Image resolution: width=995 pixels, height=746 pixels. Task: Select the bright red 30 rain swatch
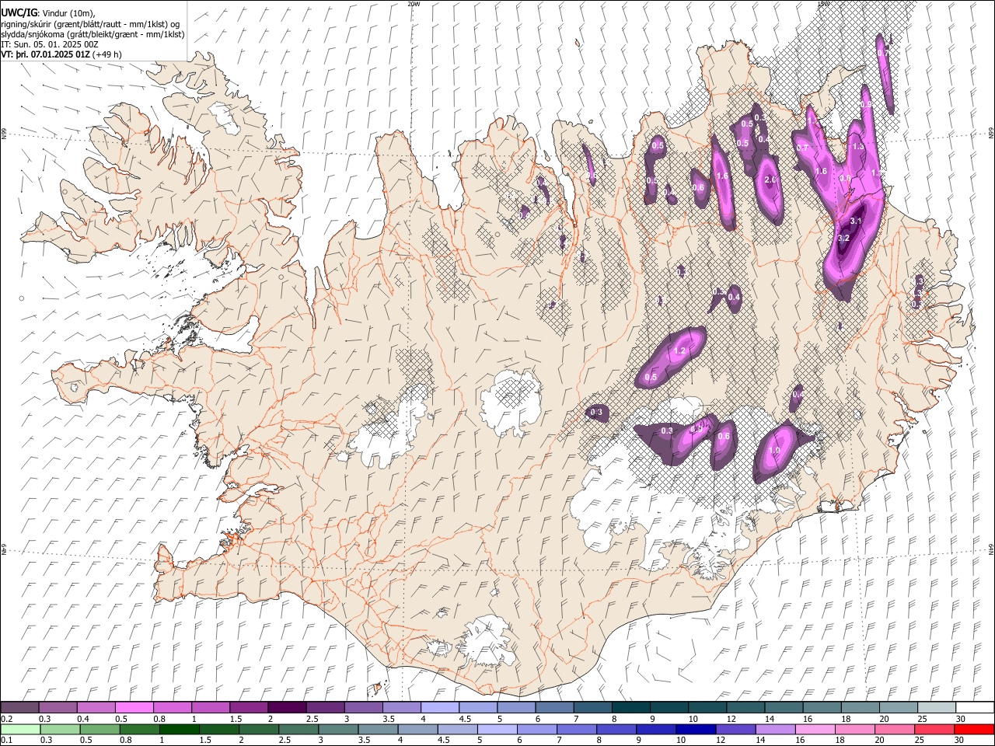[974, 729]
